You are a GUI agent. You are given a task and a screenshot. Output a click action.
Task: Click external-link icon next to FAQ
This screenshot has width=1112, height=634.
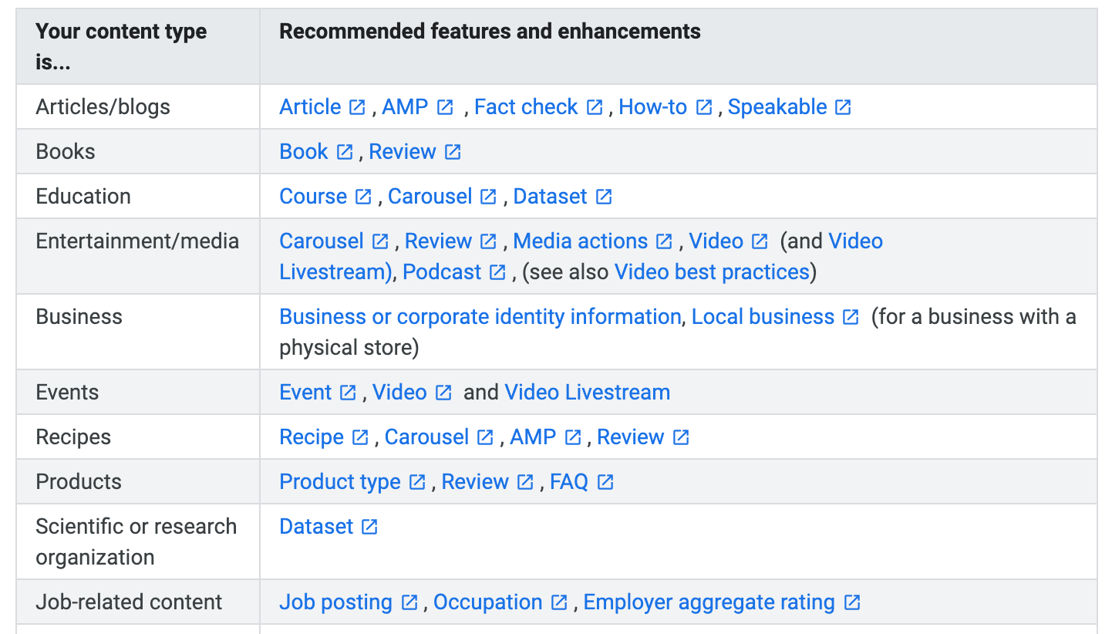pyautogui.click(x=605, y=482)
